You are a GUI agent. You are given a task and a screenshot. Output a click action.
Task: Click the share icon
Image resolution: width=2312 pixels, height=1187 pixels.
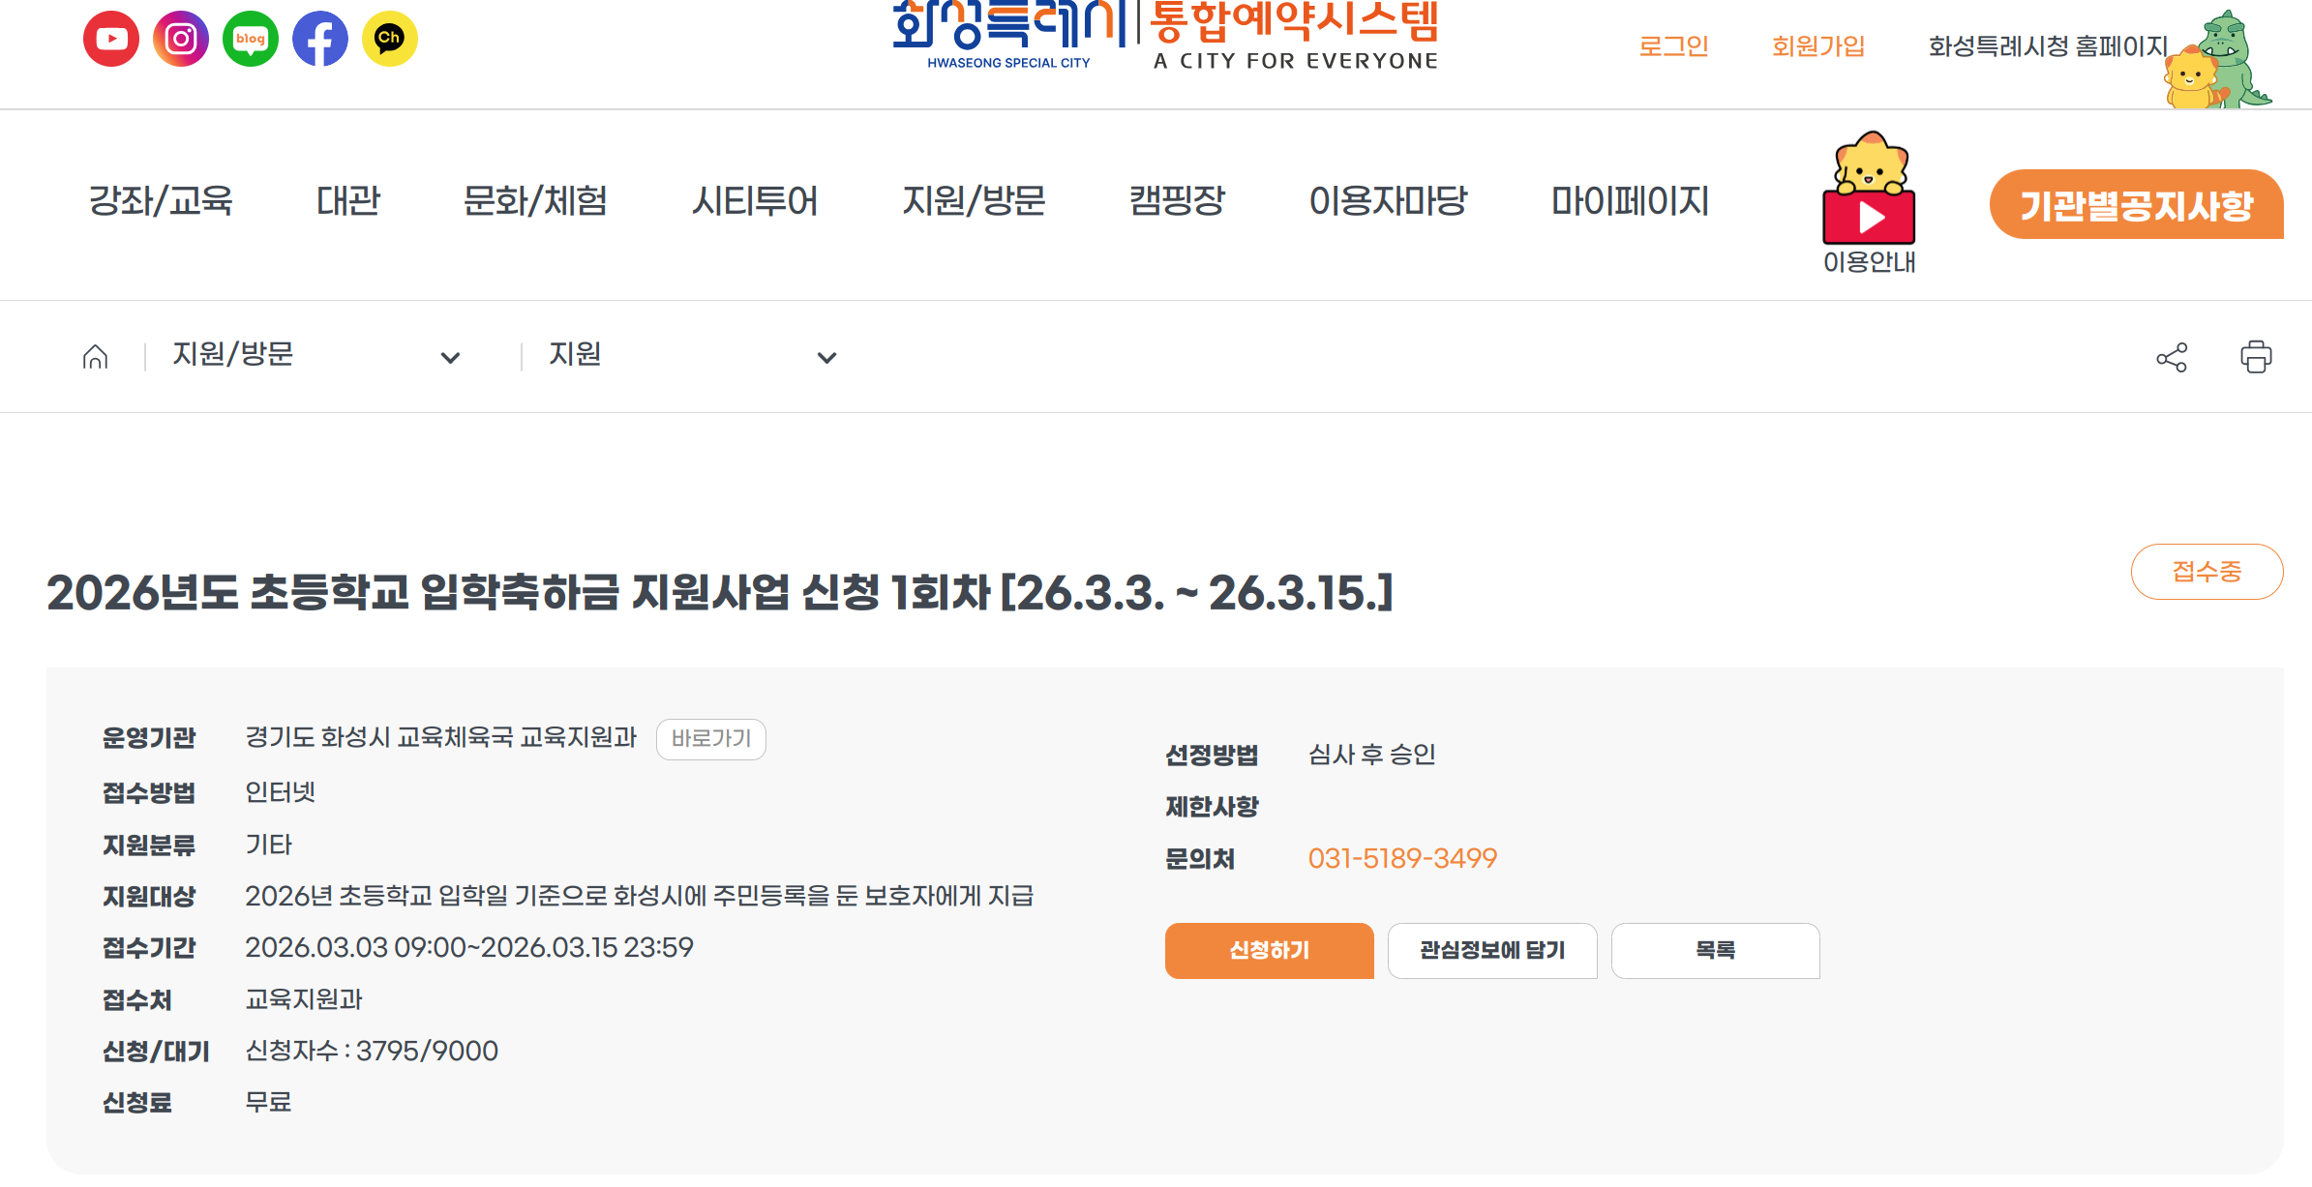coord(2171,357)
